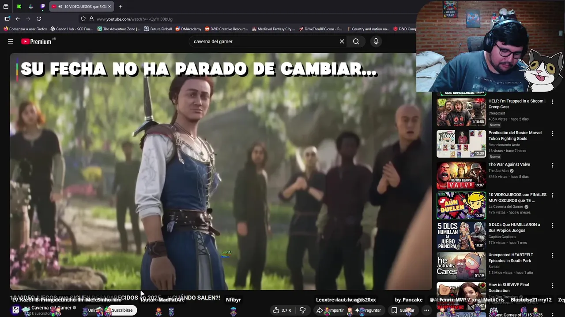Reload the current page

click(x=39, y=19)
